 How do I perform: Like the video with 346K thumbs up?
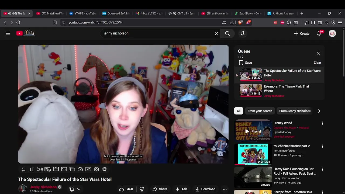pos(126,189)
